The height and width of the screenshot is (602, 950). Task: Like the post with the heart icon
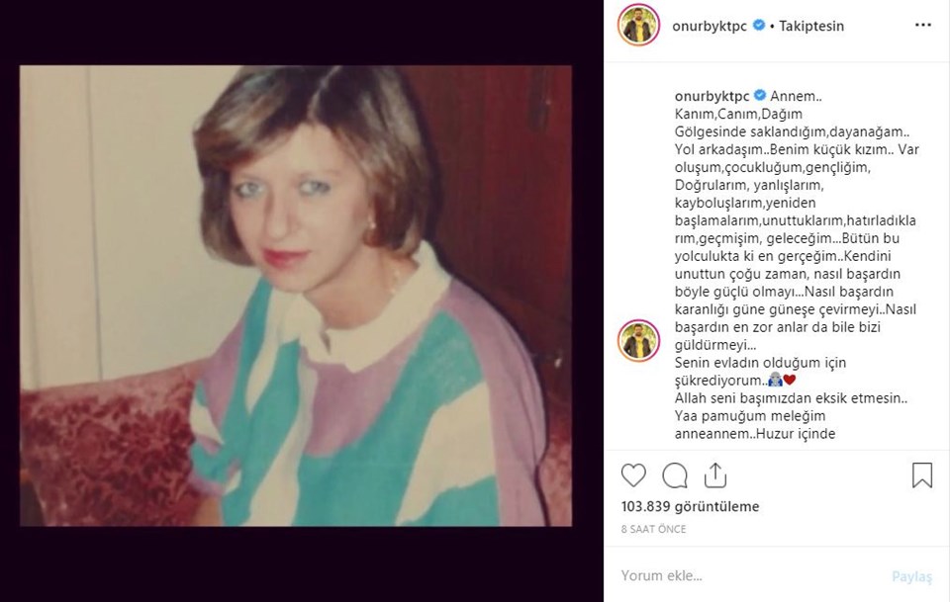coord(633,475)
